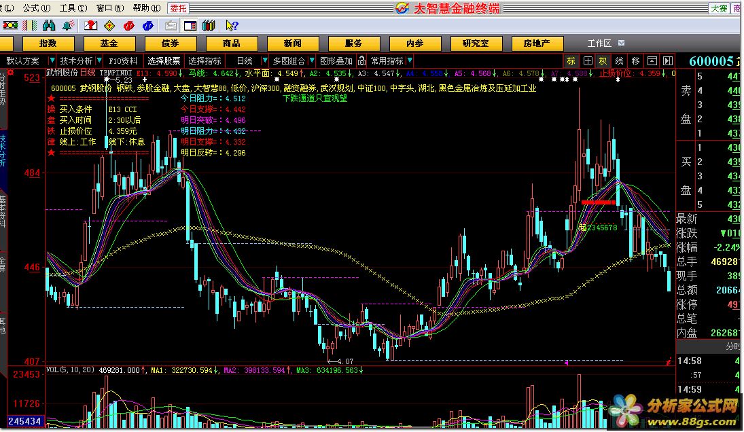
Task: Open the 帮助(H) menu
Action: point(147,8)
